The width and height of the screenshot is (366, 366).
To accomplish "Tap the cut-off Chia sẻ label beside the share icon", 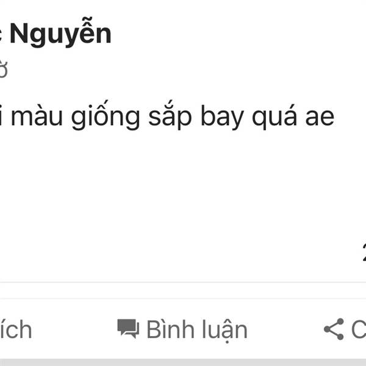I will click(359, 329).
